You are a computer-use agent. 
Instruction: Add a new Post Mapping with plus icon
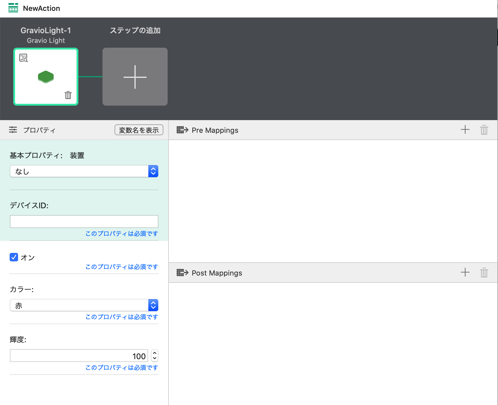(x=465, y=273)
